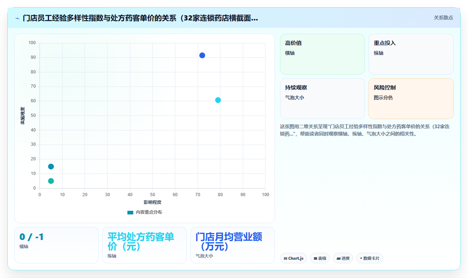Open the 风险控制 card

coord(411,99)
